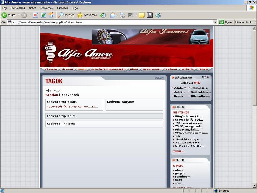Open Kedvencek favorites star button
Viewport: 257px width, 193px height.
click(x=87, y=15)
